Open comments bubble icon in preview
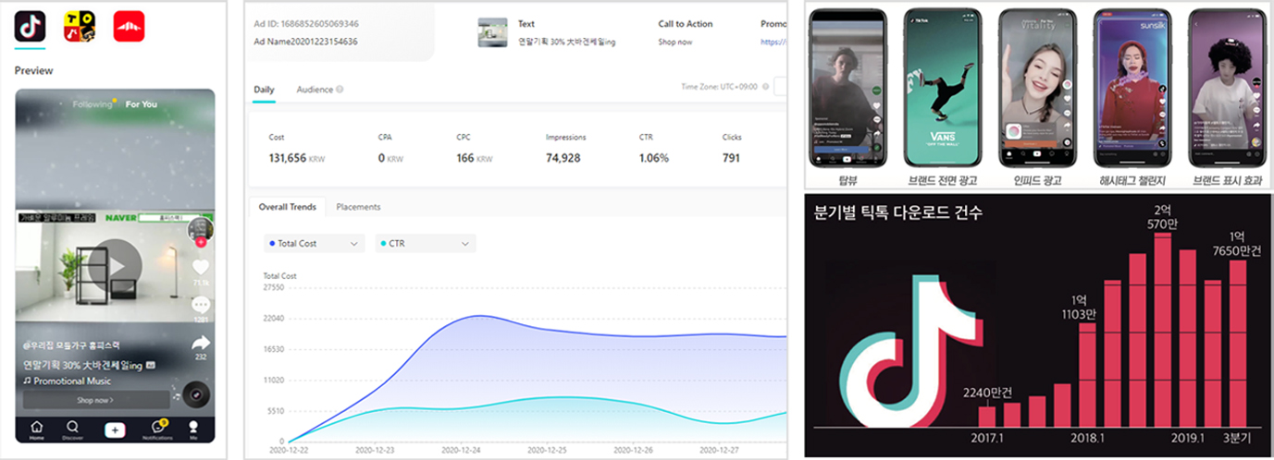Screen dimensions: 1274x460 (201, 305)
